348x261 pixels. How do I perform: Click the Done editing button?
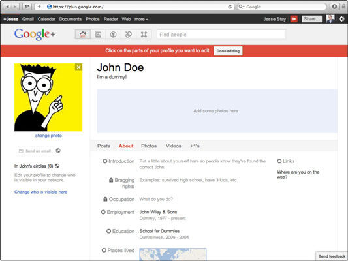(228, 51)
